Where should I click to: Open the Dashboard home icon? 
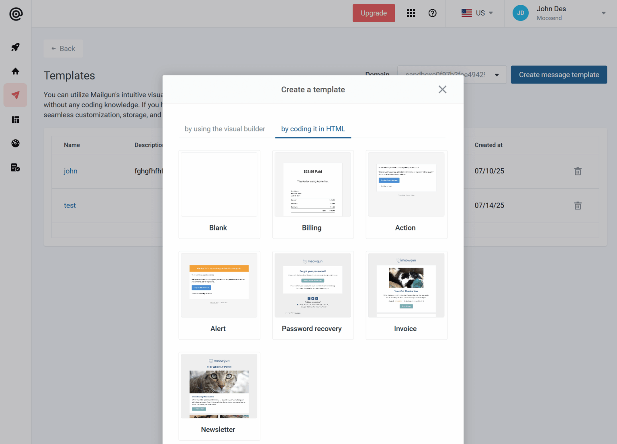(15, 71)
